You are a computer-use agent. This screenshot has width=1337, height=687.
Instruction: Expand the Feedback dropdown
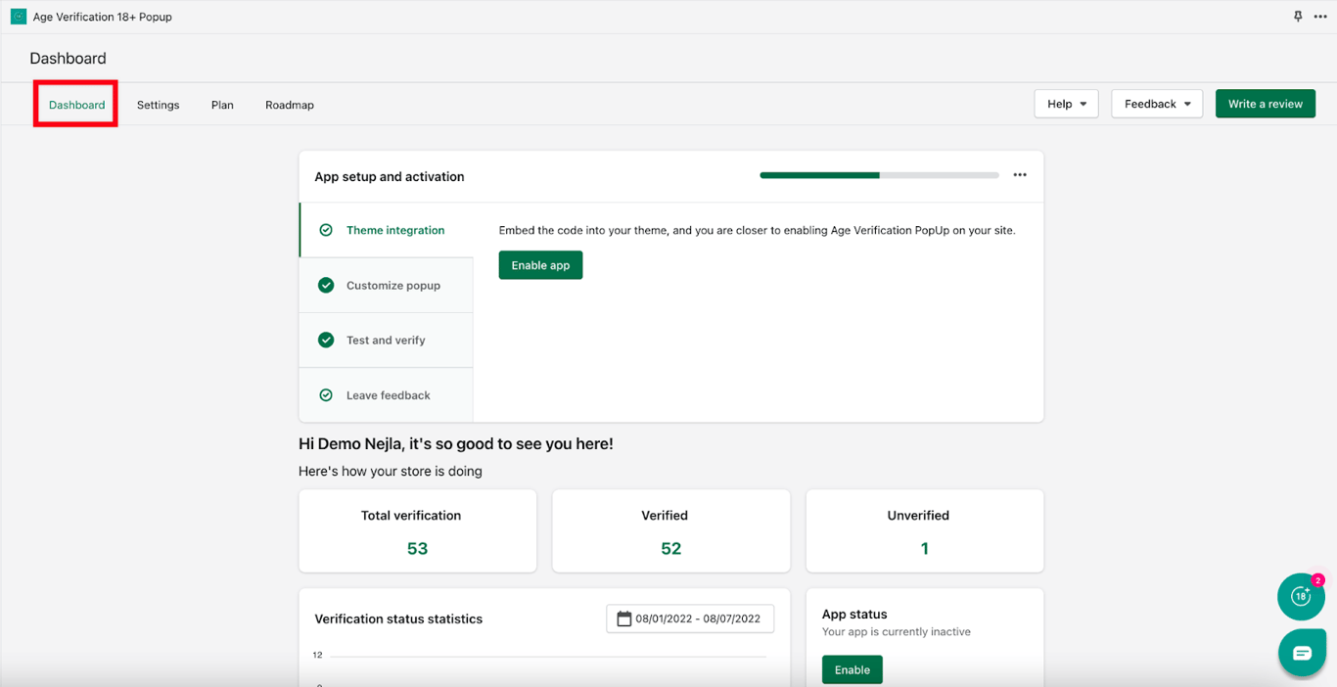(1157, 104)
